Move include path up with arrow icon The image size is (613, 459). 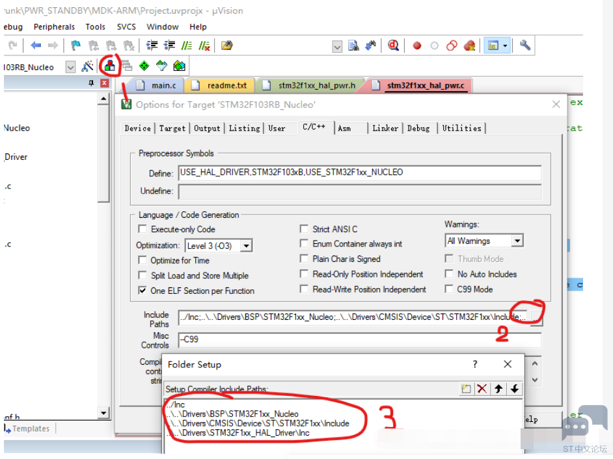coord(498,389)
